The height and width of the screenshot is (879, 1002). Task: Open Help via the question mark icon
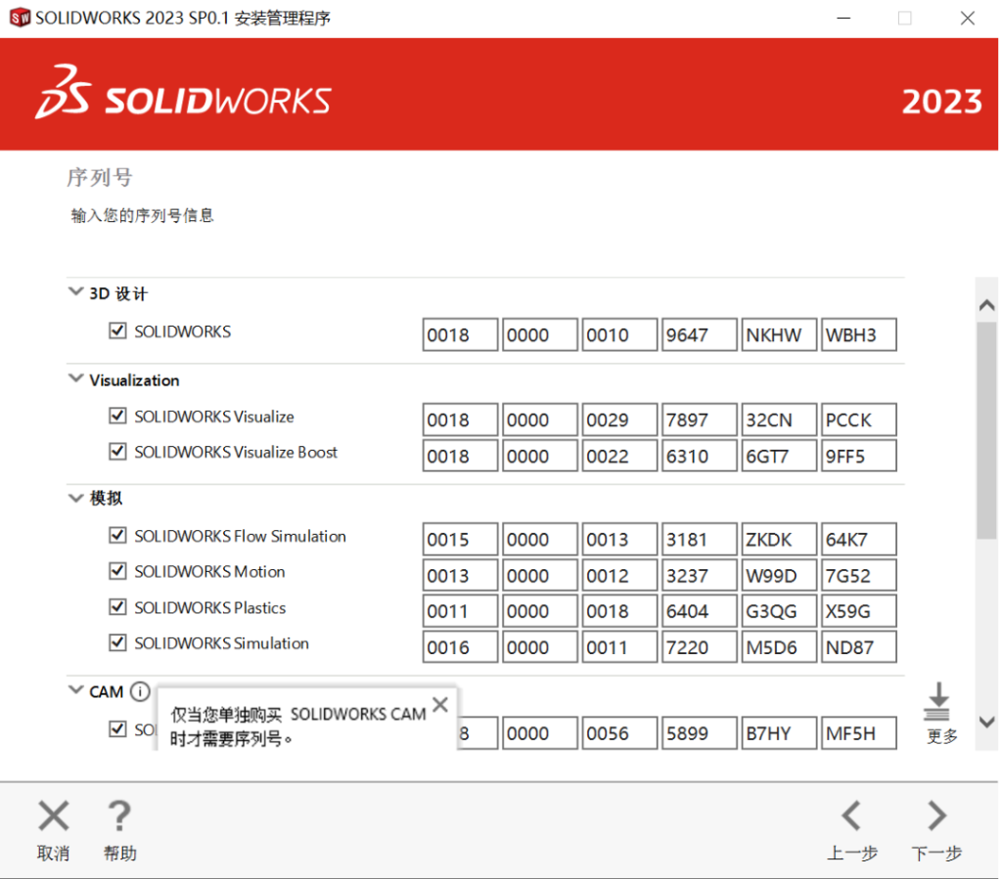click(x=119, y=815)
